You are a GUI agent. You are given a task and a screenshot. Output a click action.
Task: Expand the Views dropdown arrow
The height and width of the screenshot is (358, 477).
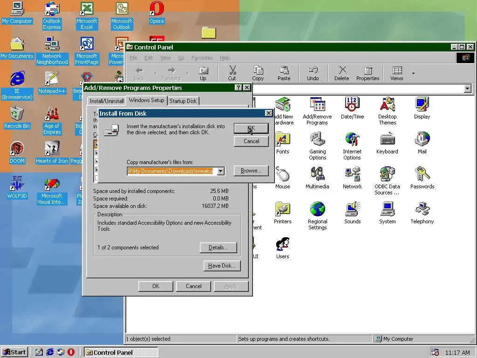pyautogui.click(x=413, y=73)
